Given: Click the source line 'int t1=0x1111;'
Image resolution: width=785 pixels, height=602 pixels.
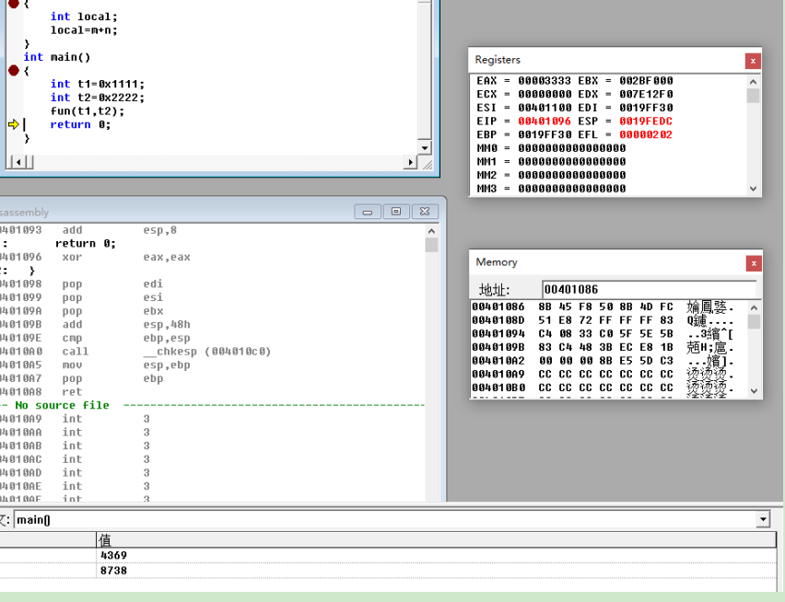Looking at the screenshot, I should 97,84.
